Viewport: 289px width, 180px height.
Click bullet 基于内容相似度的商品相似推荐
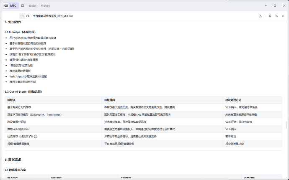click(28, 43)
